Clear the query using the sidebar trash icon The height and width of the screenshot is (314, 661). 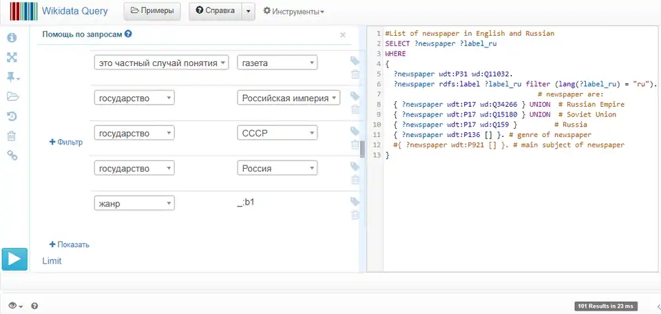(x=12, y=136)
